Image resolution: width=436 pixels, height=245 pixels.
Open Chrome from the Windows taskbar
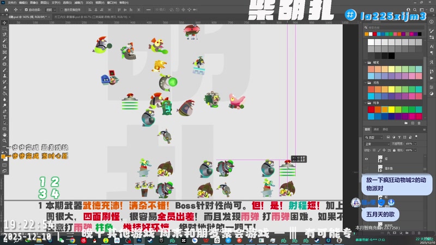tap(72, 241)
